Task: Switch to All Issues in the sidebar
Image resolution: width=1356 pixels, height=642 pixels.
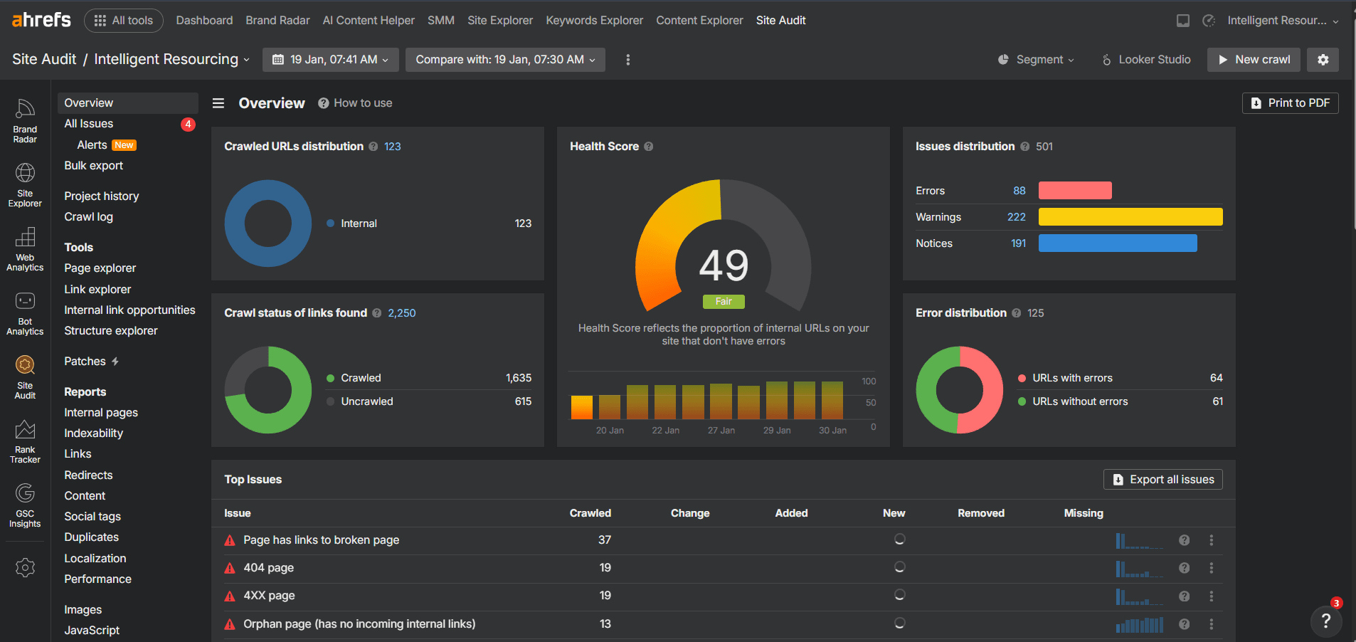Action: pos(88,123)
